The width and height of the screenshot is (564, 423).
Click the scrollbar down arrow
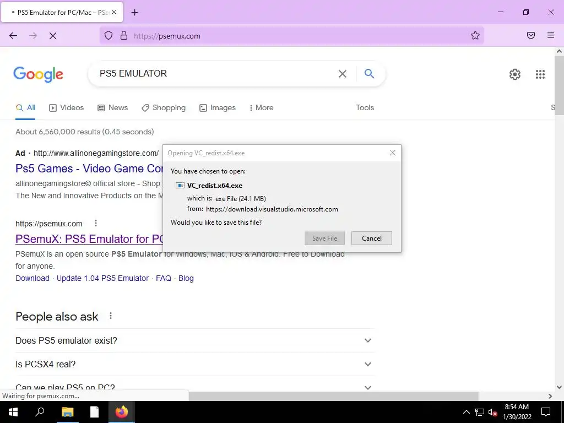coord(559,387)
